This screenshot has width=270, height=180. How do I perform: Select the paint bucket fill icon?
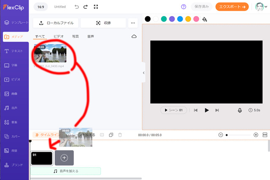point(205,19)
